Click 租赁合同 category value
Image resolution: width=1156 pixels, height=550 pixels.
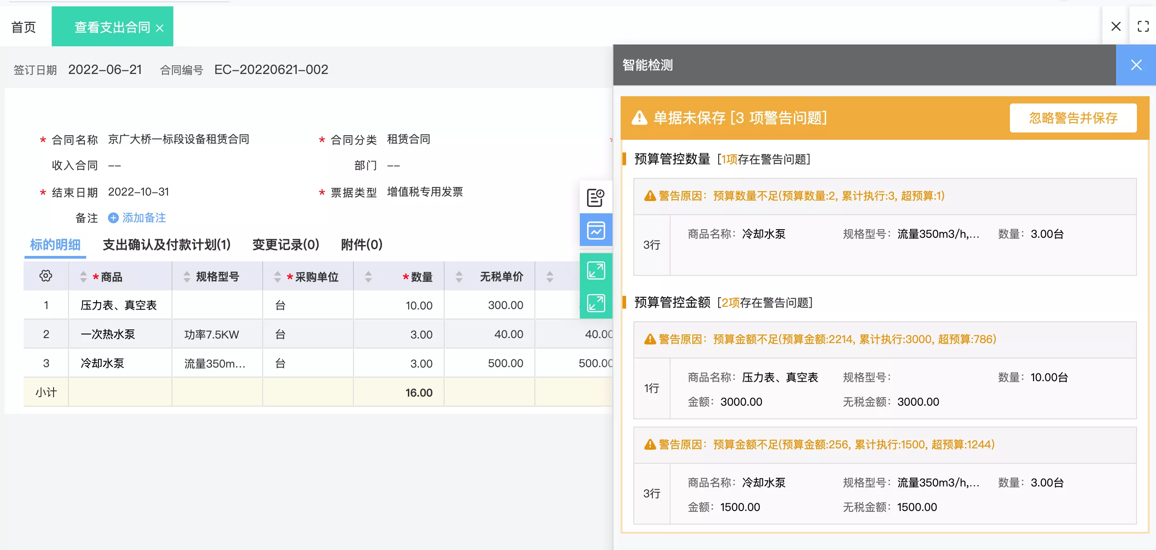tap(408, 139)
